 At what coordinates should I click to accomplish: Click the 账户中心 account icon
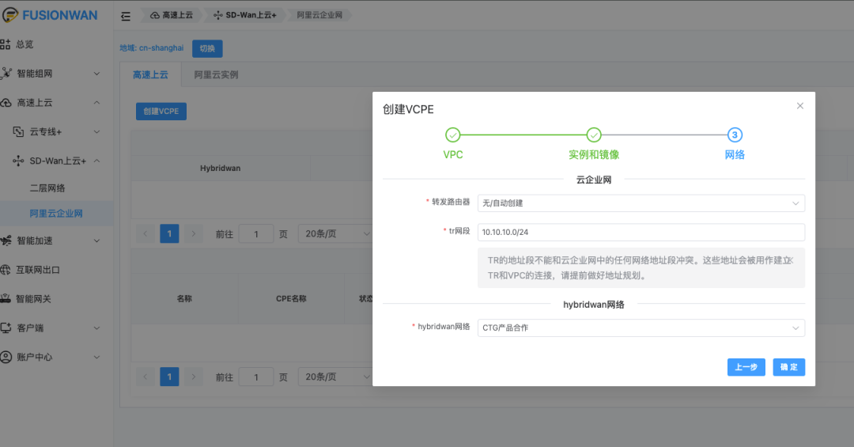(x=6, y=357)
